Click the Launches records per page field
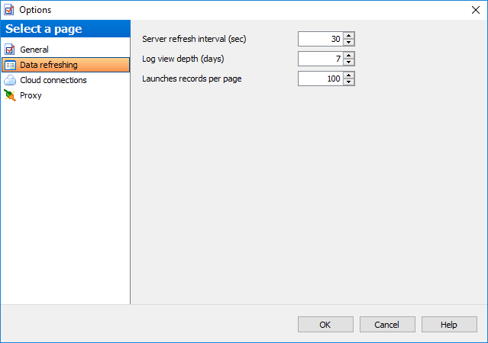488x343 pixels. pos(321,79)
